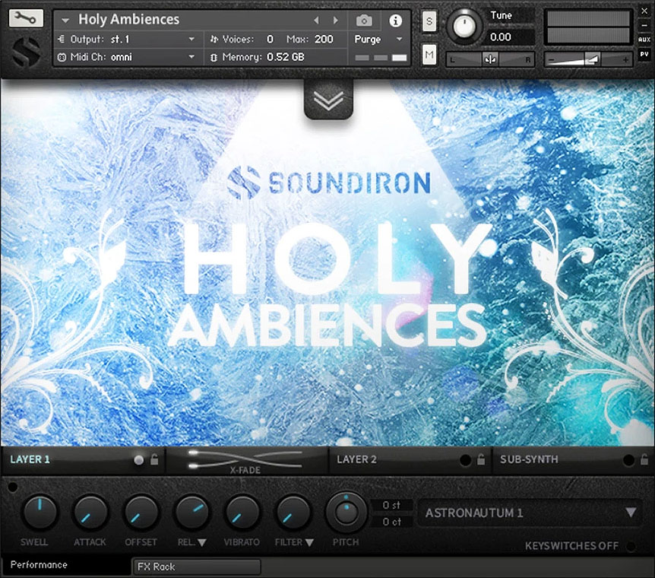Enable the Sub-Synth power LED
This screenshot has width=655, height=578.
(x=628, y=460)
